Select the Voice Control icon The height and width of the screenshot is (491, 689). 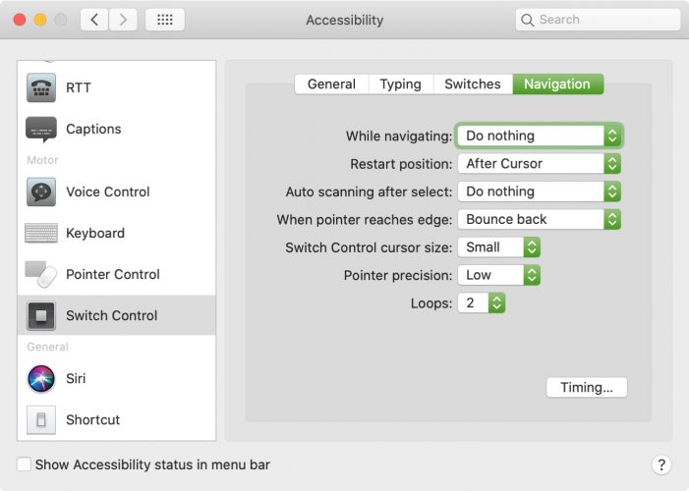pos(41,191)
